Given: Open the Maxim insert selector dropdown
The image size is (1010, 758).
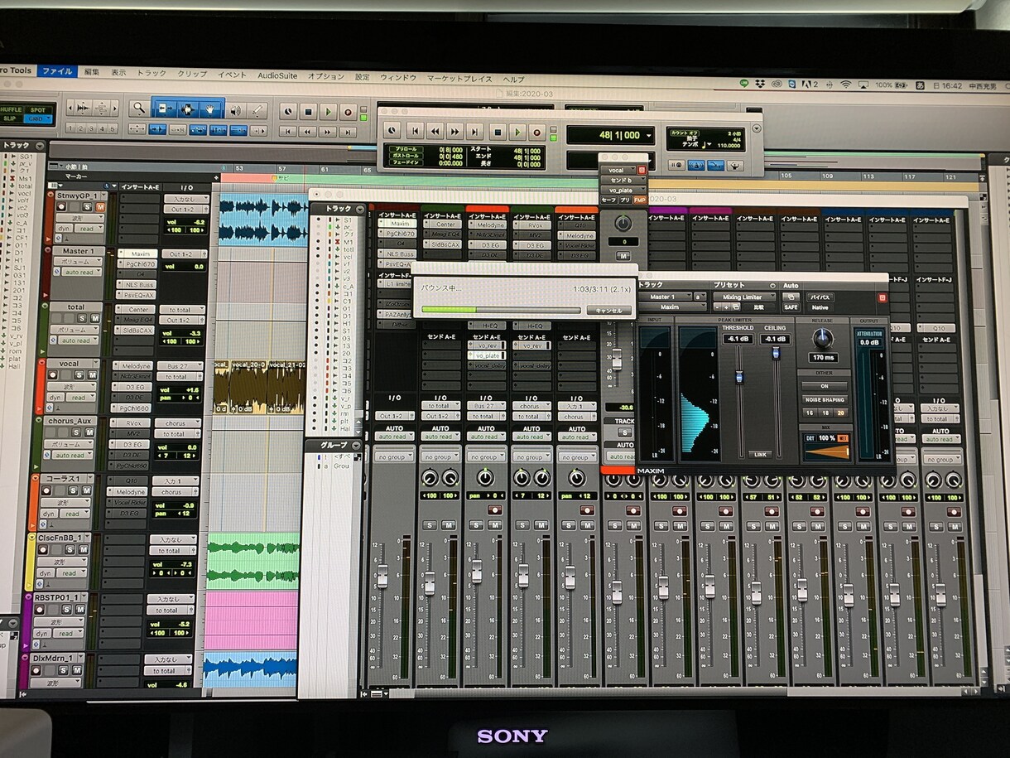Looking at the screenshot, I should (x=672, y=307).
